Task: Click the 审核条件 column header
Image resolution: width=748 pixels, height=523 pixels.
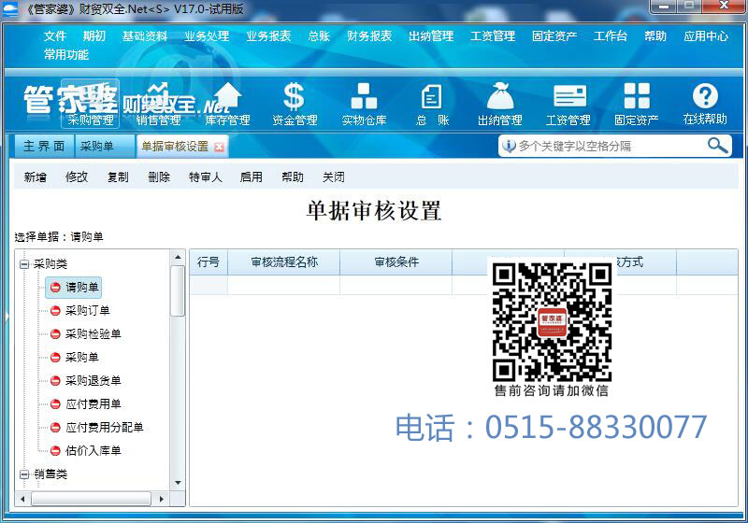Action: point(396,262)
